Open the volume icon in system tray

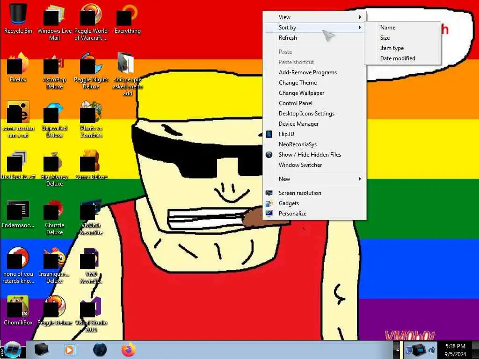432,350
